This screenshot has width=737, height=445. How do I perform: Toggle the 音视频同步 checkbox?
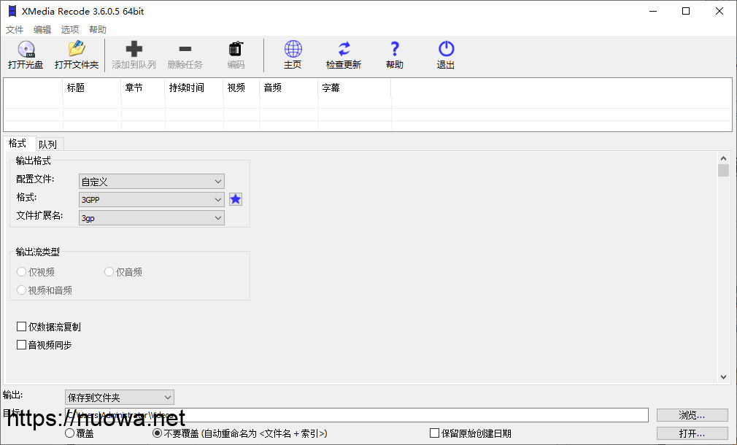pos(21,345)
